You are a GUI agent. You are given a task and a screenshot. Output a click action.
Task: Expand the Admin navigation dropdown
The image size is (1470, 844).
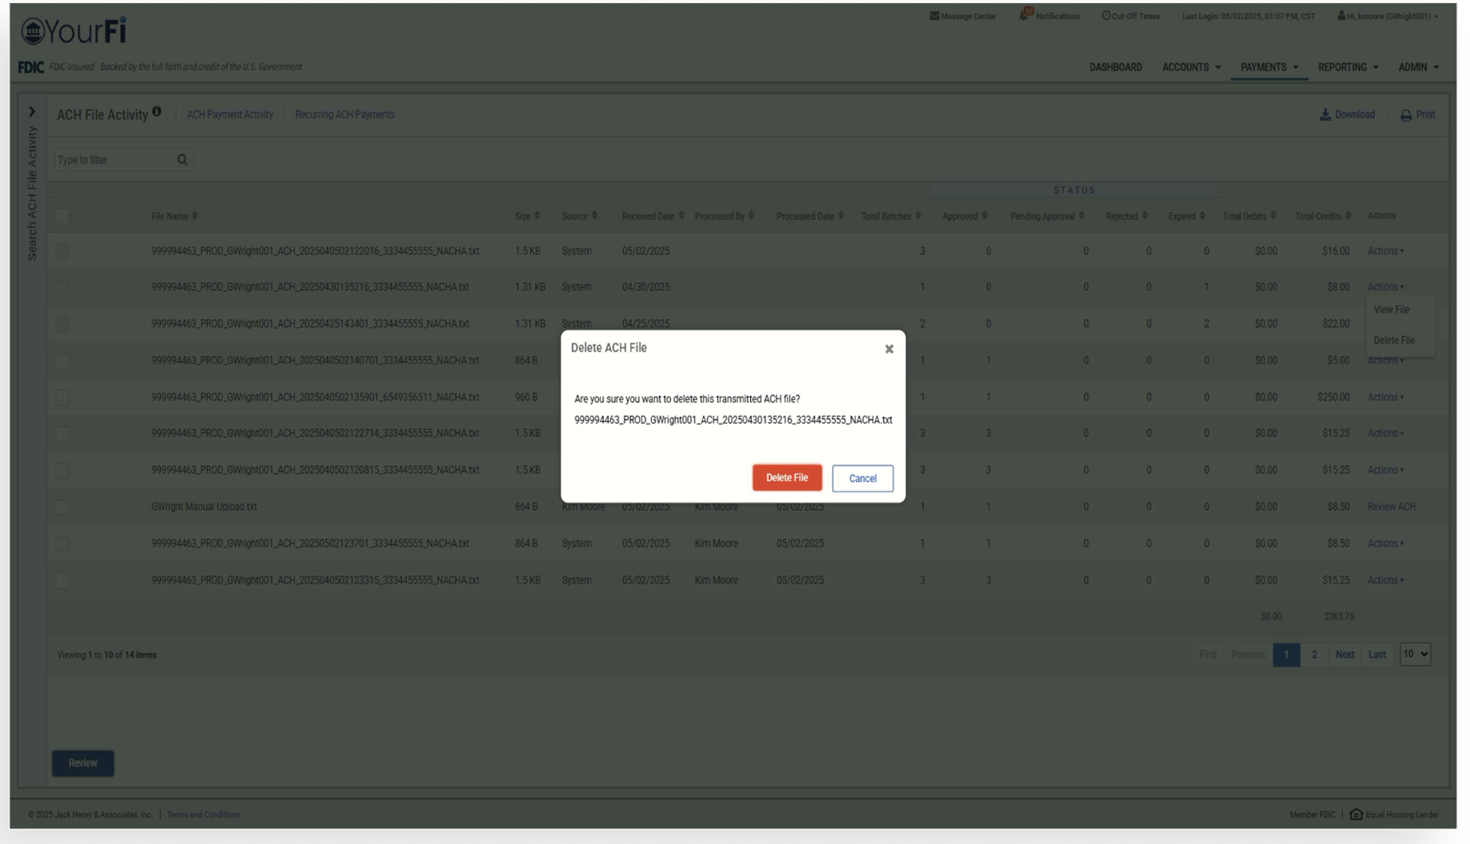coord(1418,67)
